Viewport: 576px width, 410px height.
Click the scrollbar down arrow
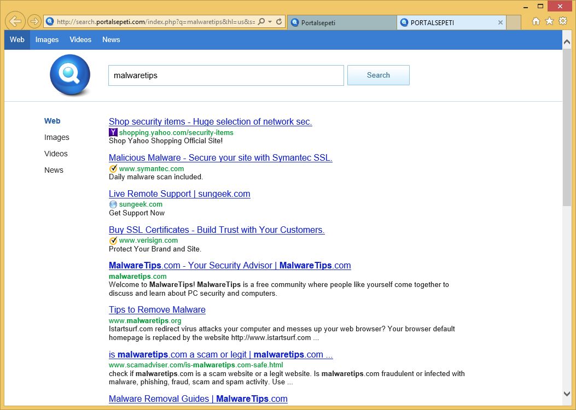[x=567, y=394]
